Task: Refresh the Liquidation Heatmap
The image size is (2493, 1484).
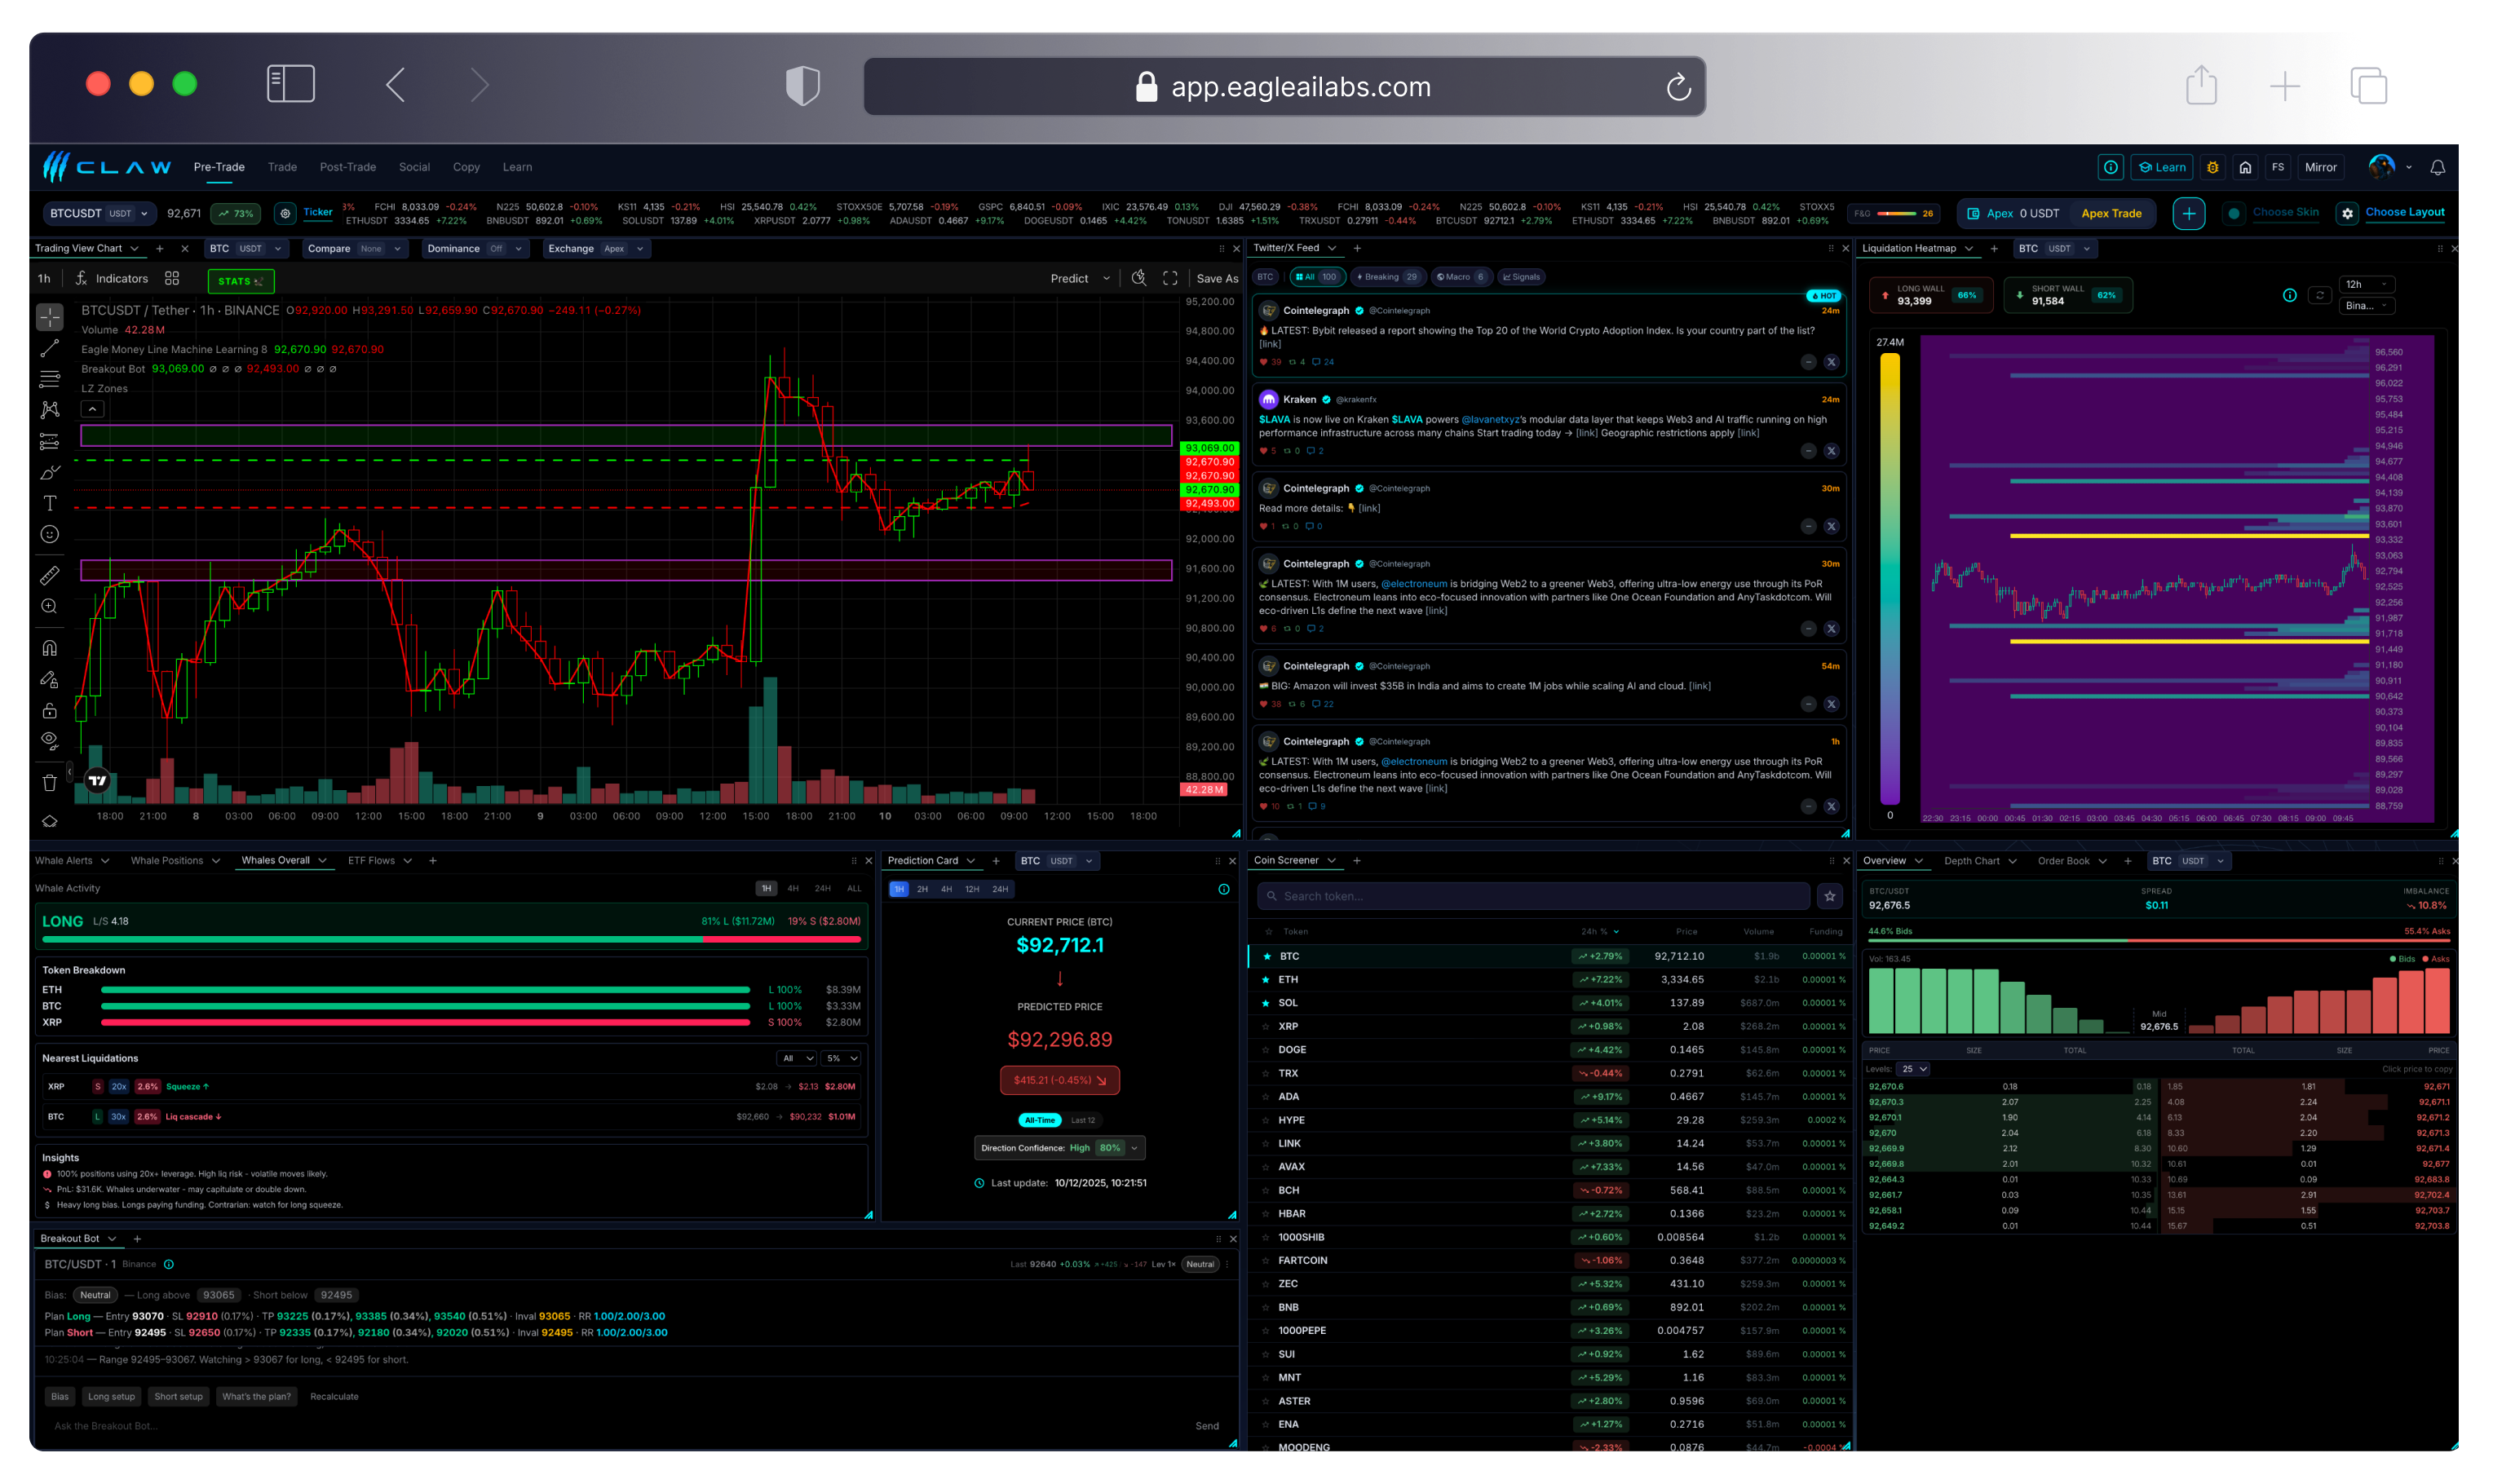Action: [x=2320, y=295]
